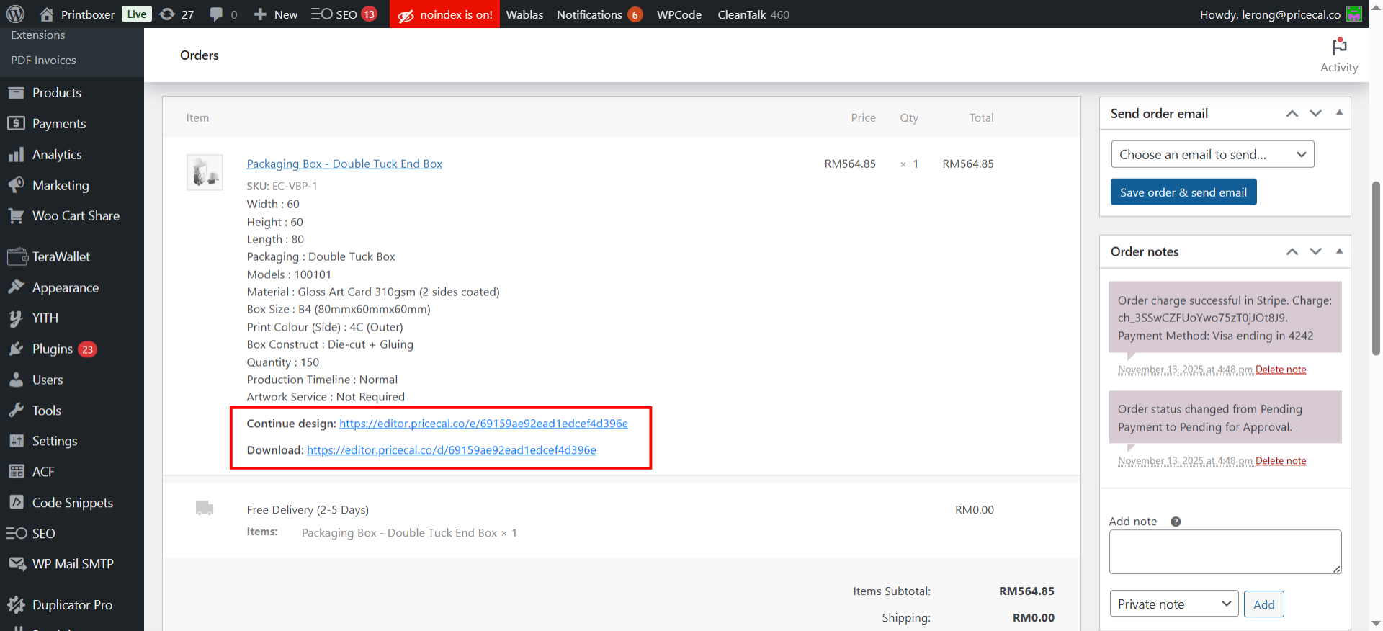
Task: Click Save order & send email
Action: click(x=1183, y=192)
